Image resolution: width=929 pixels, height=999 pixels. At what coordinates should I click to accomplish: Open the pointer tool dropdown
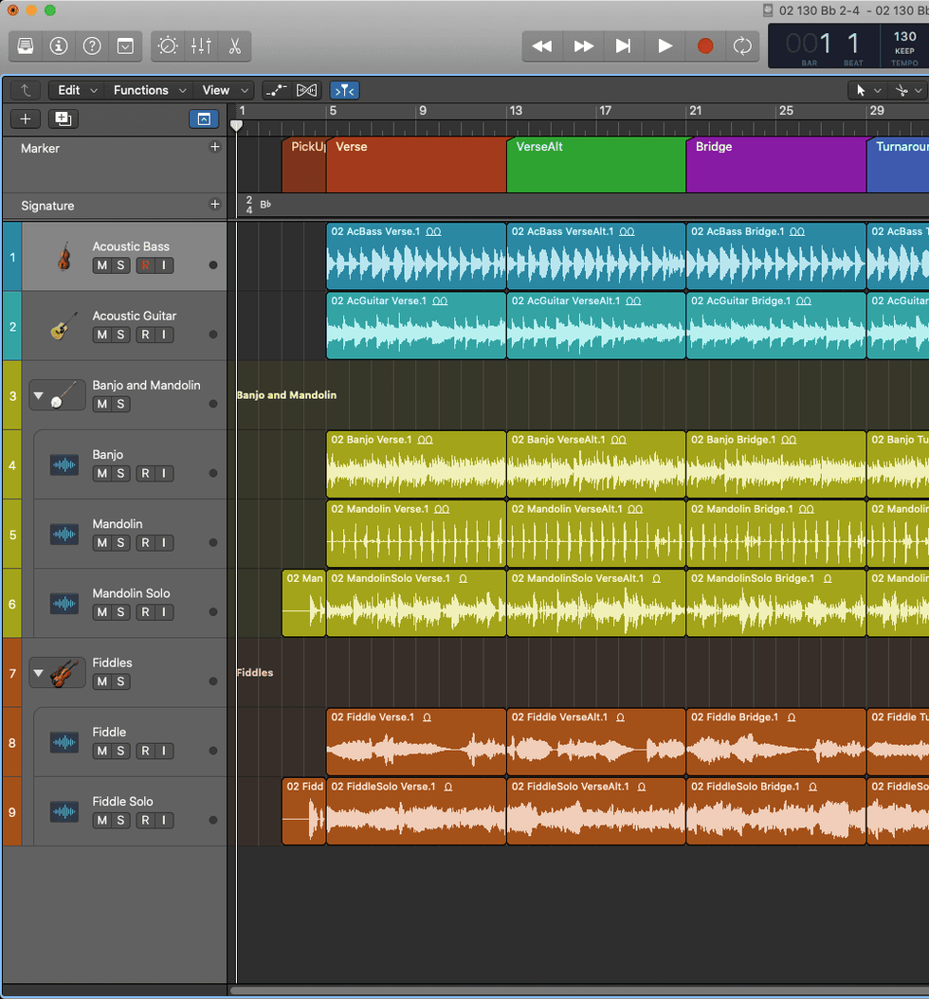pos(866,90)
